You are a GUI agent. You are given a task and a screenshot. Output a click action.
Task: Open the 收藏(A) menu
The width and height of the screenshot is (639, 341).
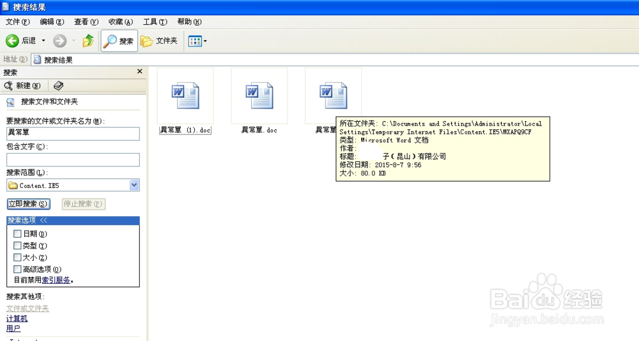[x=121, y=22]
